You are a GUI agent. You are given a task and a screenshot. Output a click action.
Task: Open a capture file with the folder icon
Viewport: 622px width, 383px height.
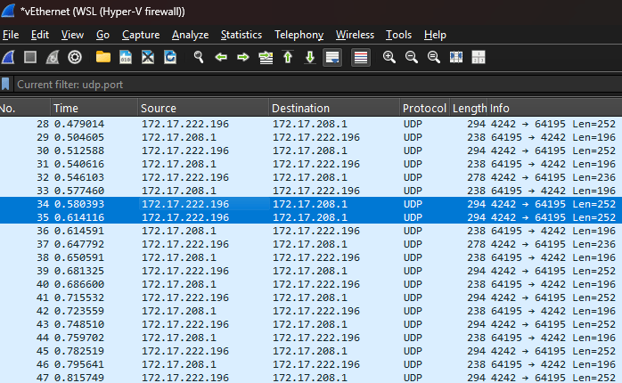coord(103,57)
